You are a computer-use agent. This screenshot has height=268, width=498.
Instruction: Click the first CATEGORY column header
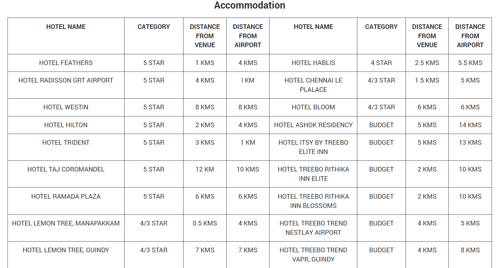[x=154, y=27]
